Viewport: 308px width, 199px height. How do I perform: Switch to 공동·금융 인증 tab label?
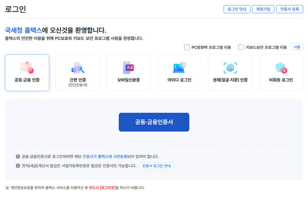pyautogui.click(x=27, y=80)
